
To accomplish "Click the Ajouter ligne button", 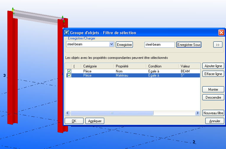I will [213, 66].
